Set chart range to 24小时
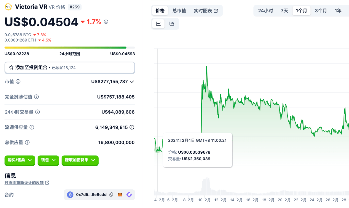349x208 pixels. [265, 11]
